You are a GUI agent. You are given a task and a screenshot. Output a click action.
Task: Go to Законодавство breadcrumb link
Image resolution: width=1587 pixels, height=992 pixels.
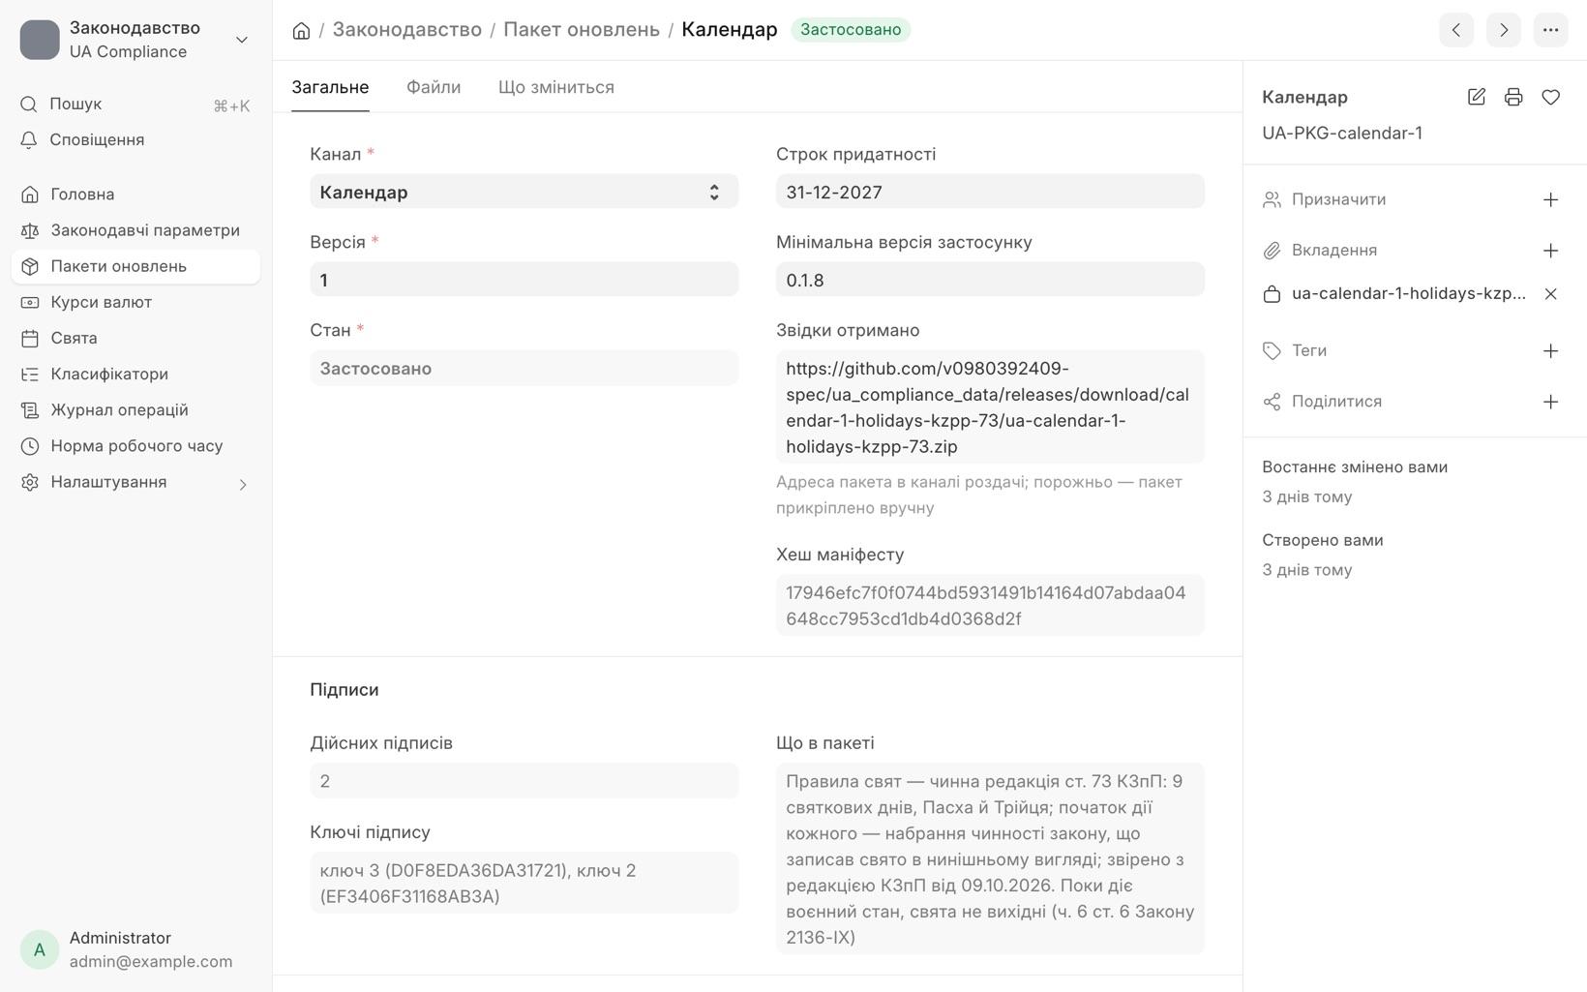(407, 30)
